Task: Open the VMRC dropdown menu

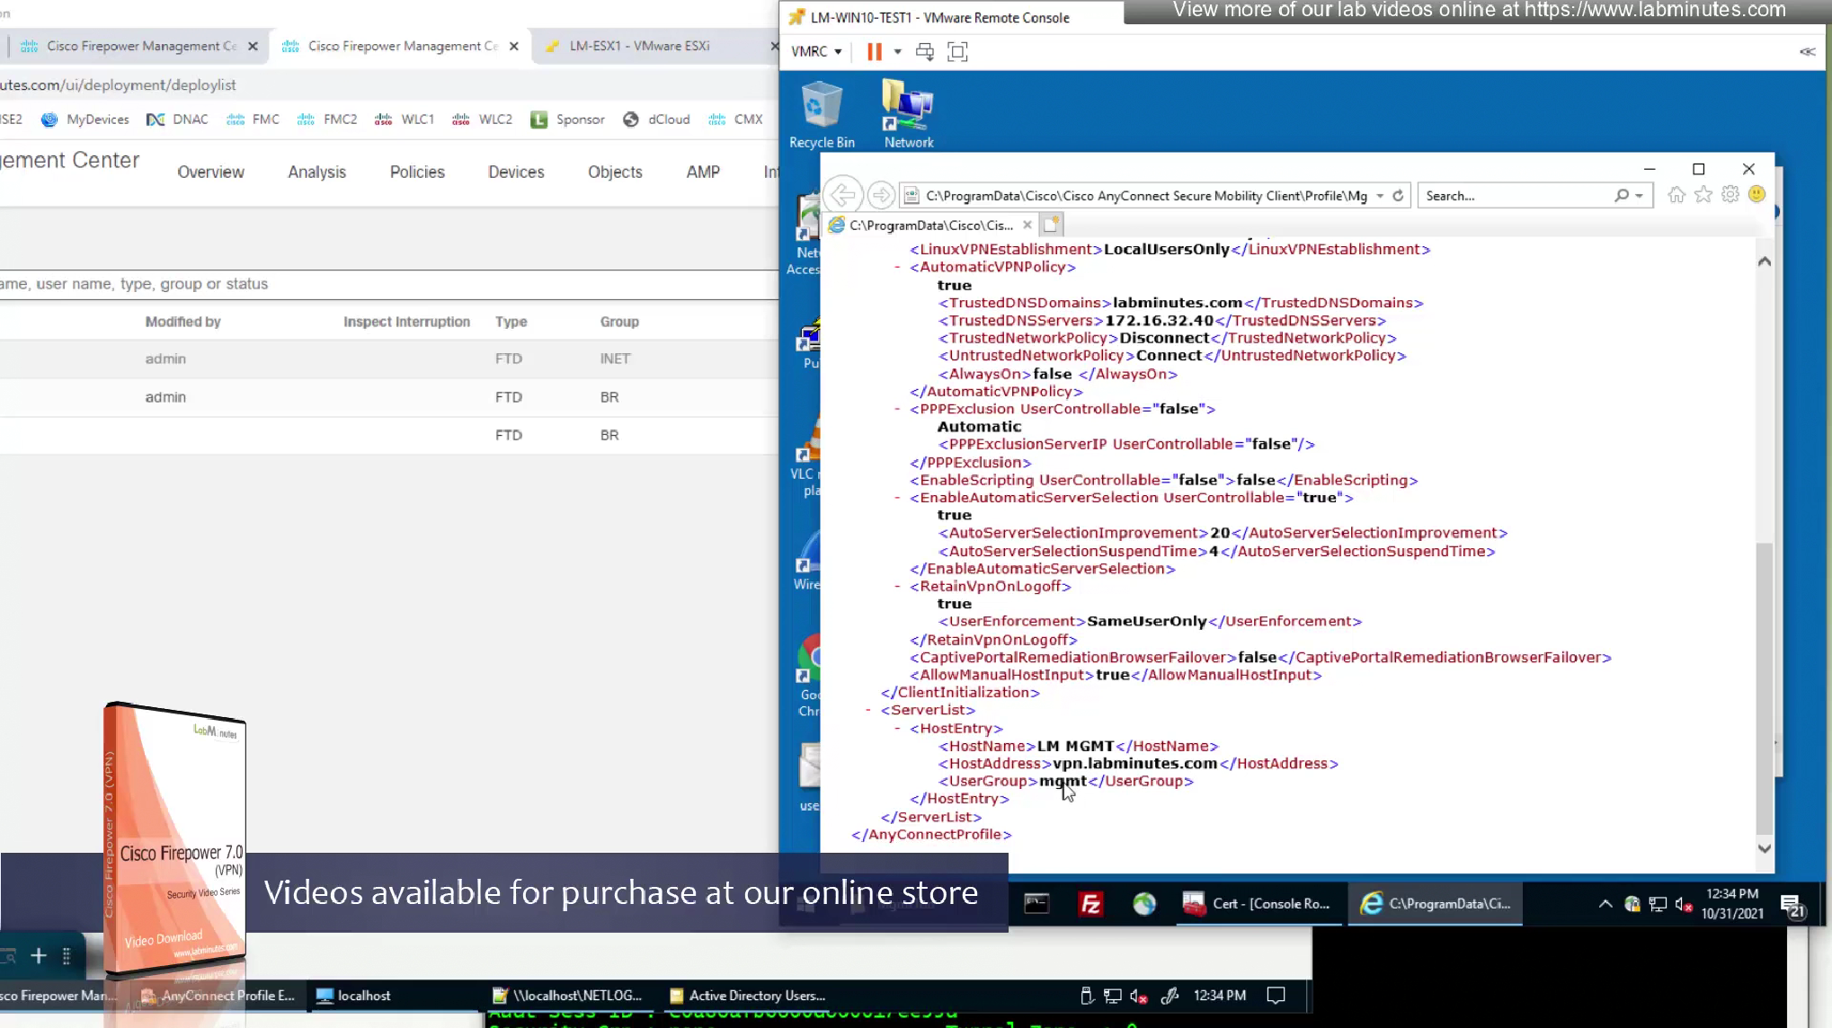Action: (816, 51)
